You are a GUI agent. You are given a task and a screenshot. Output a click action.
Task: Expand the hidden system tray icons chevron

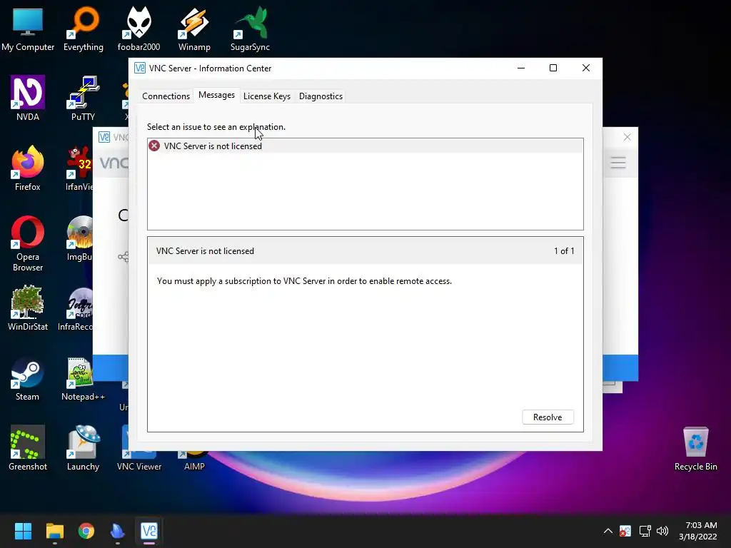pyautogui.click(x=608, y=531)
